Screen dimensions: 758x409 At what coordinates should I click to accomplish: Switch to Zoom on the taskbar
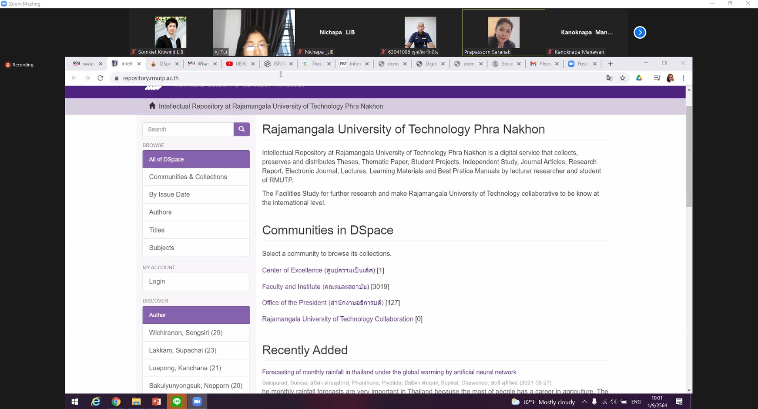click(x=197, y=402)
